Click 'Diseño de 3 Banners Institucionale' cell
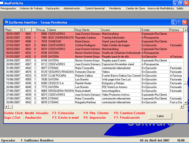 (x=121, y=53)
